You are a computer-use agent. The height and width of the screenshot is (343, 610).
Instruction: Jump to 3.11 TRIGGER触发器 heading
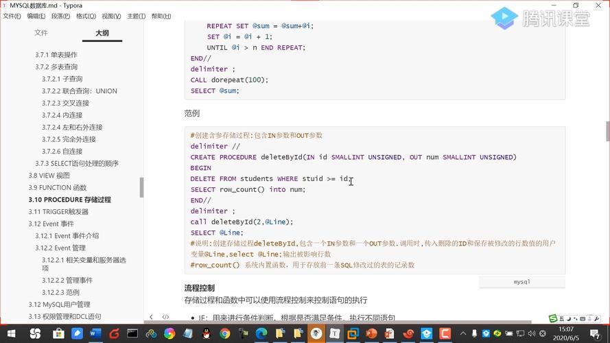coord(58,211)
